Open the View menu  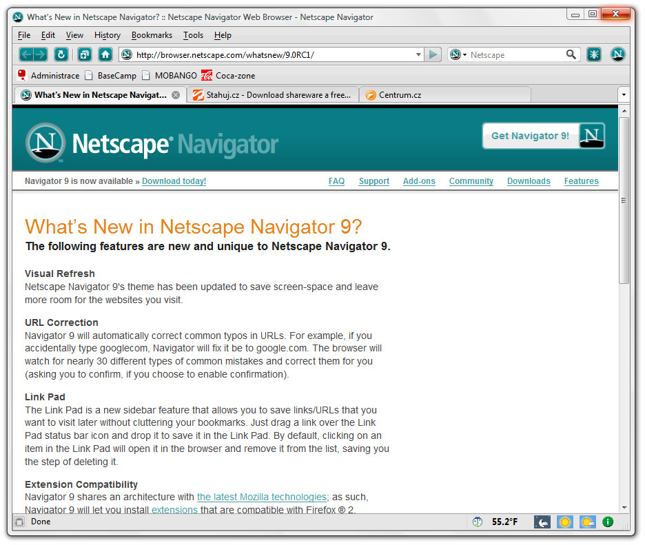click(74, 35)
